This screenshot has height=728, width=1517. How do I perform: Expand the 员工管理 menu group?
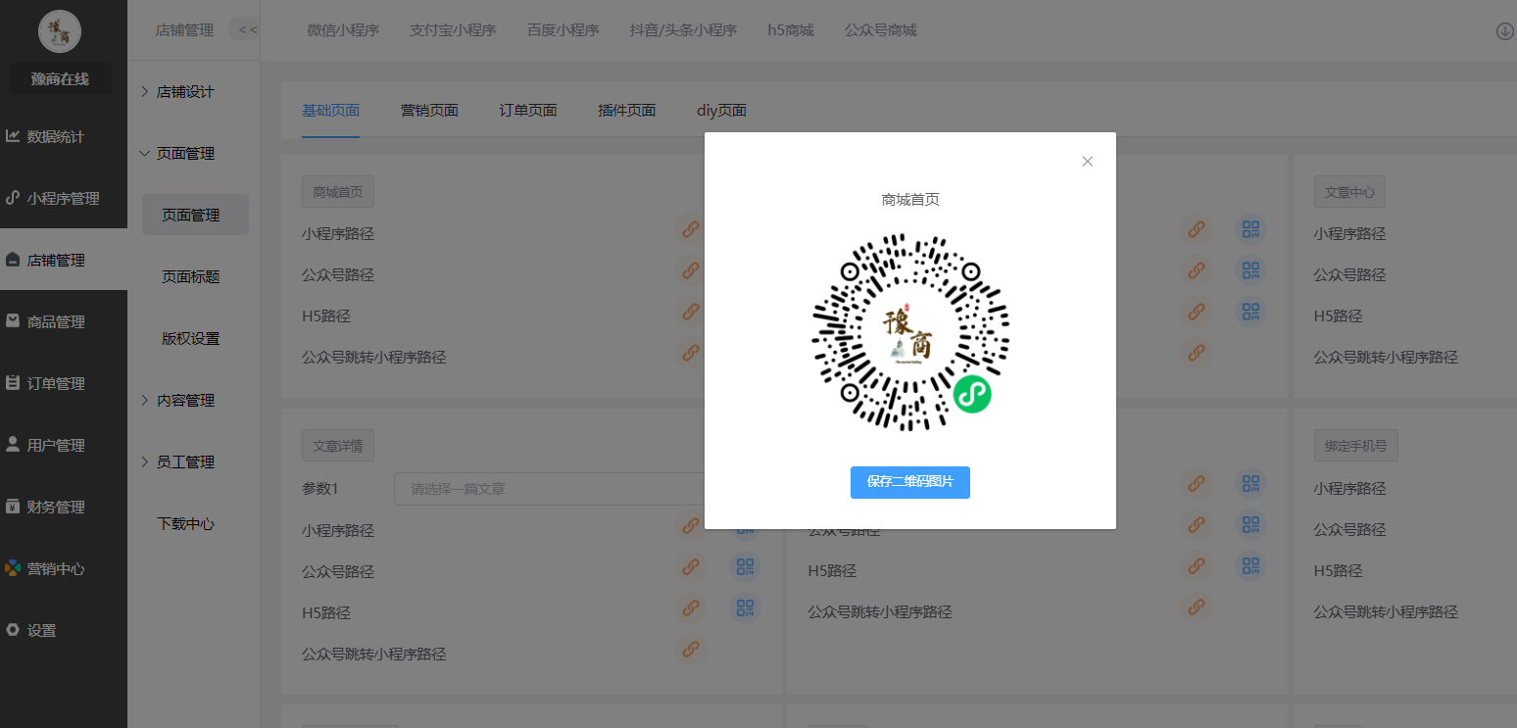[185, 461]
